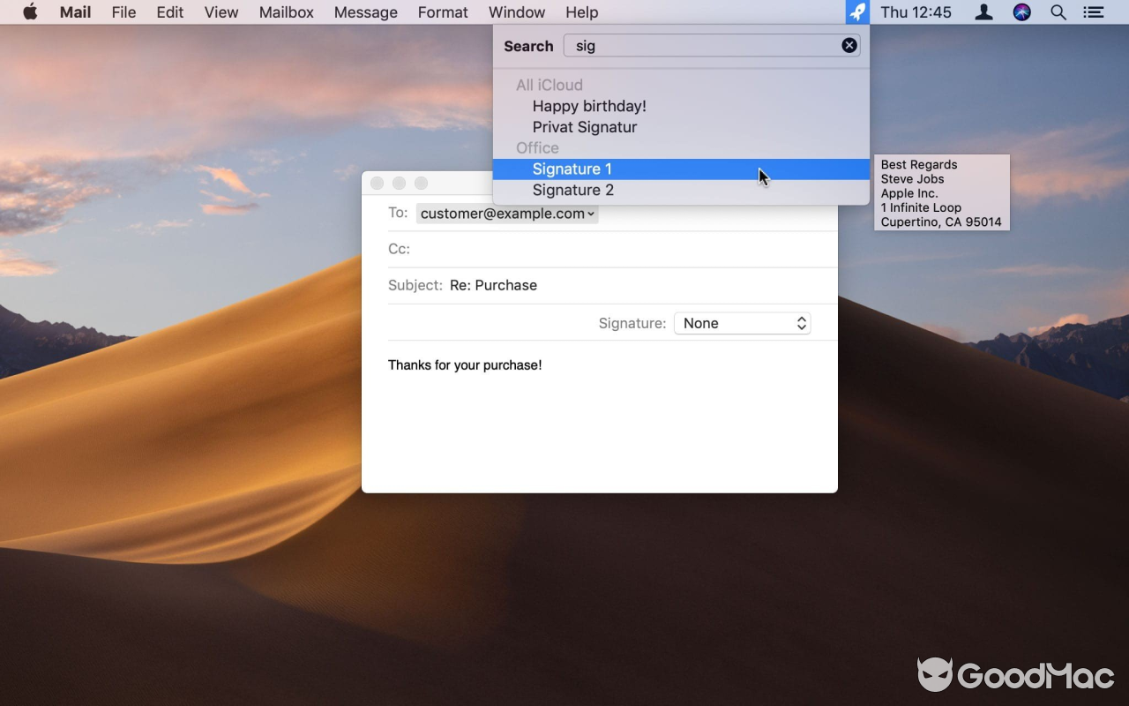Select the highlighted Signature 1 entry
Screen dimensions: 1129x706
[572, 169]
